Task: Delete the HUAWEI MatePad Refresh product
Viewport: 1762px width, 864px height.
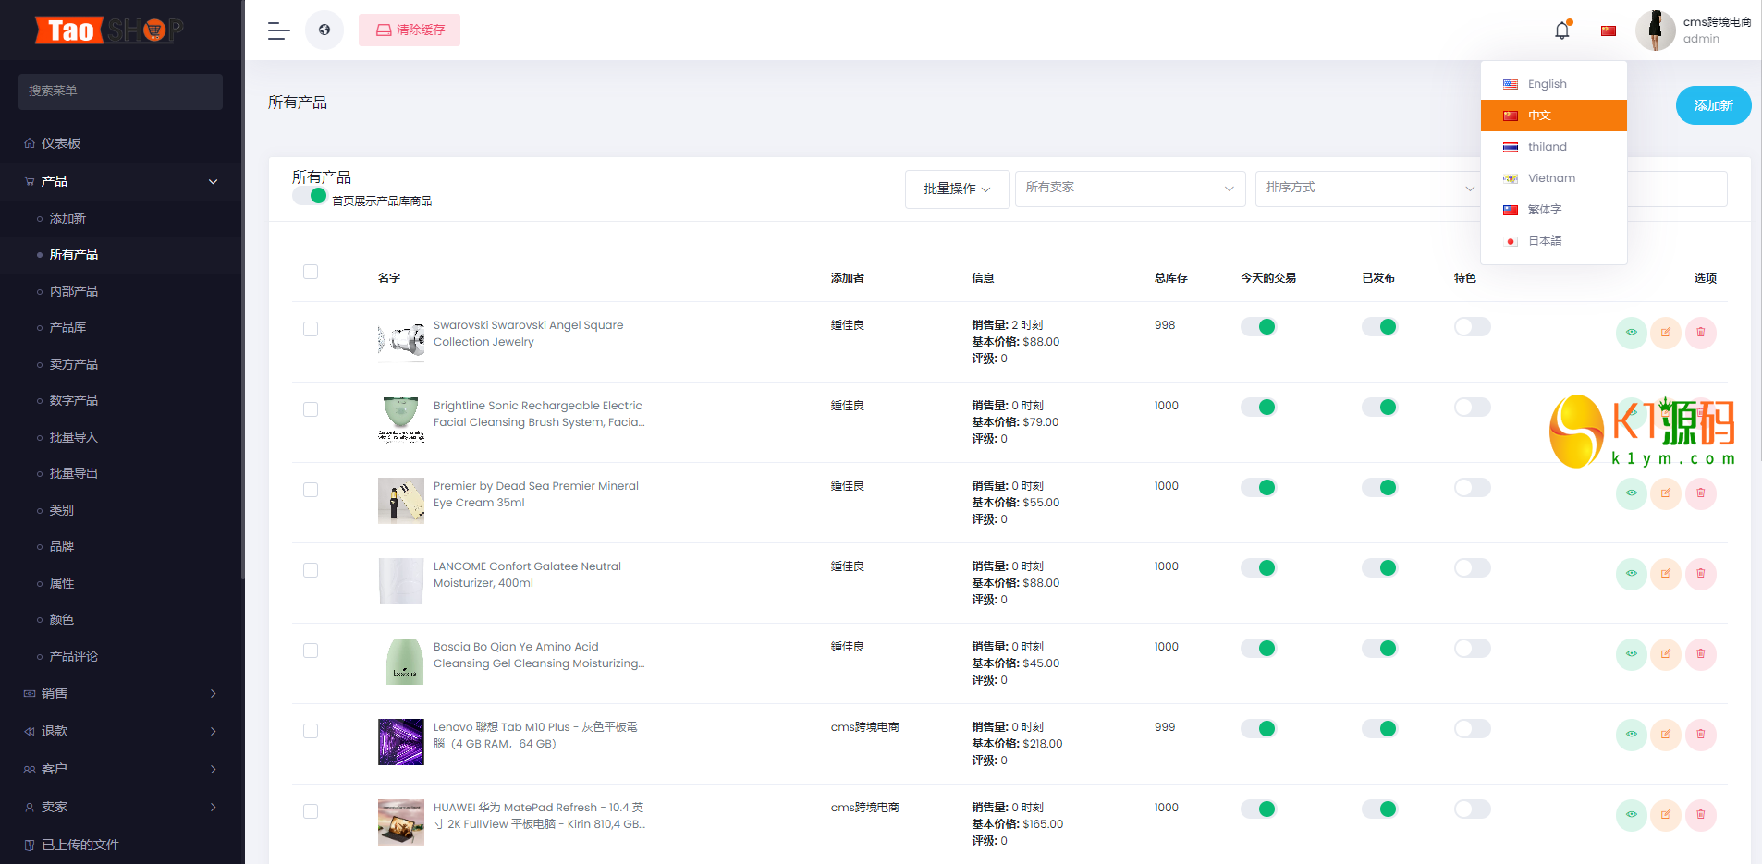Action: coord(1700,815)
